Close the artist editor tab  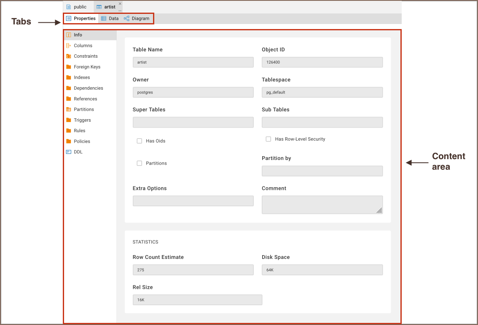point(120,4)
